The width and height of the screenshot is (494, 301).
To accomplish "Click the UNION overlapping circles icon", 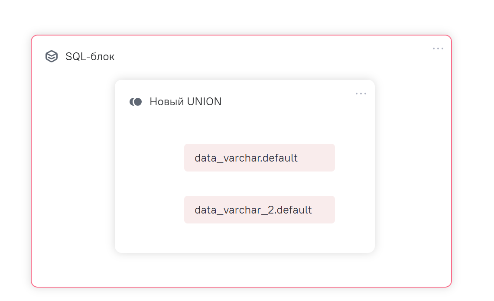I will point(136,102).
